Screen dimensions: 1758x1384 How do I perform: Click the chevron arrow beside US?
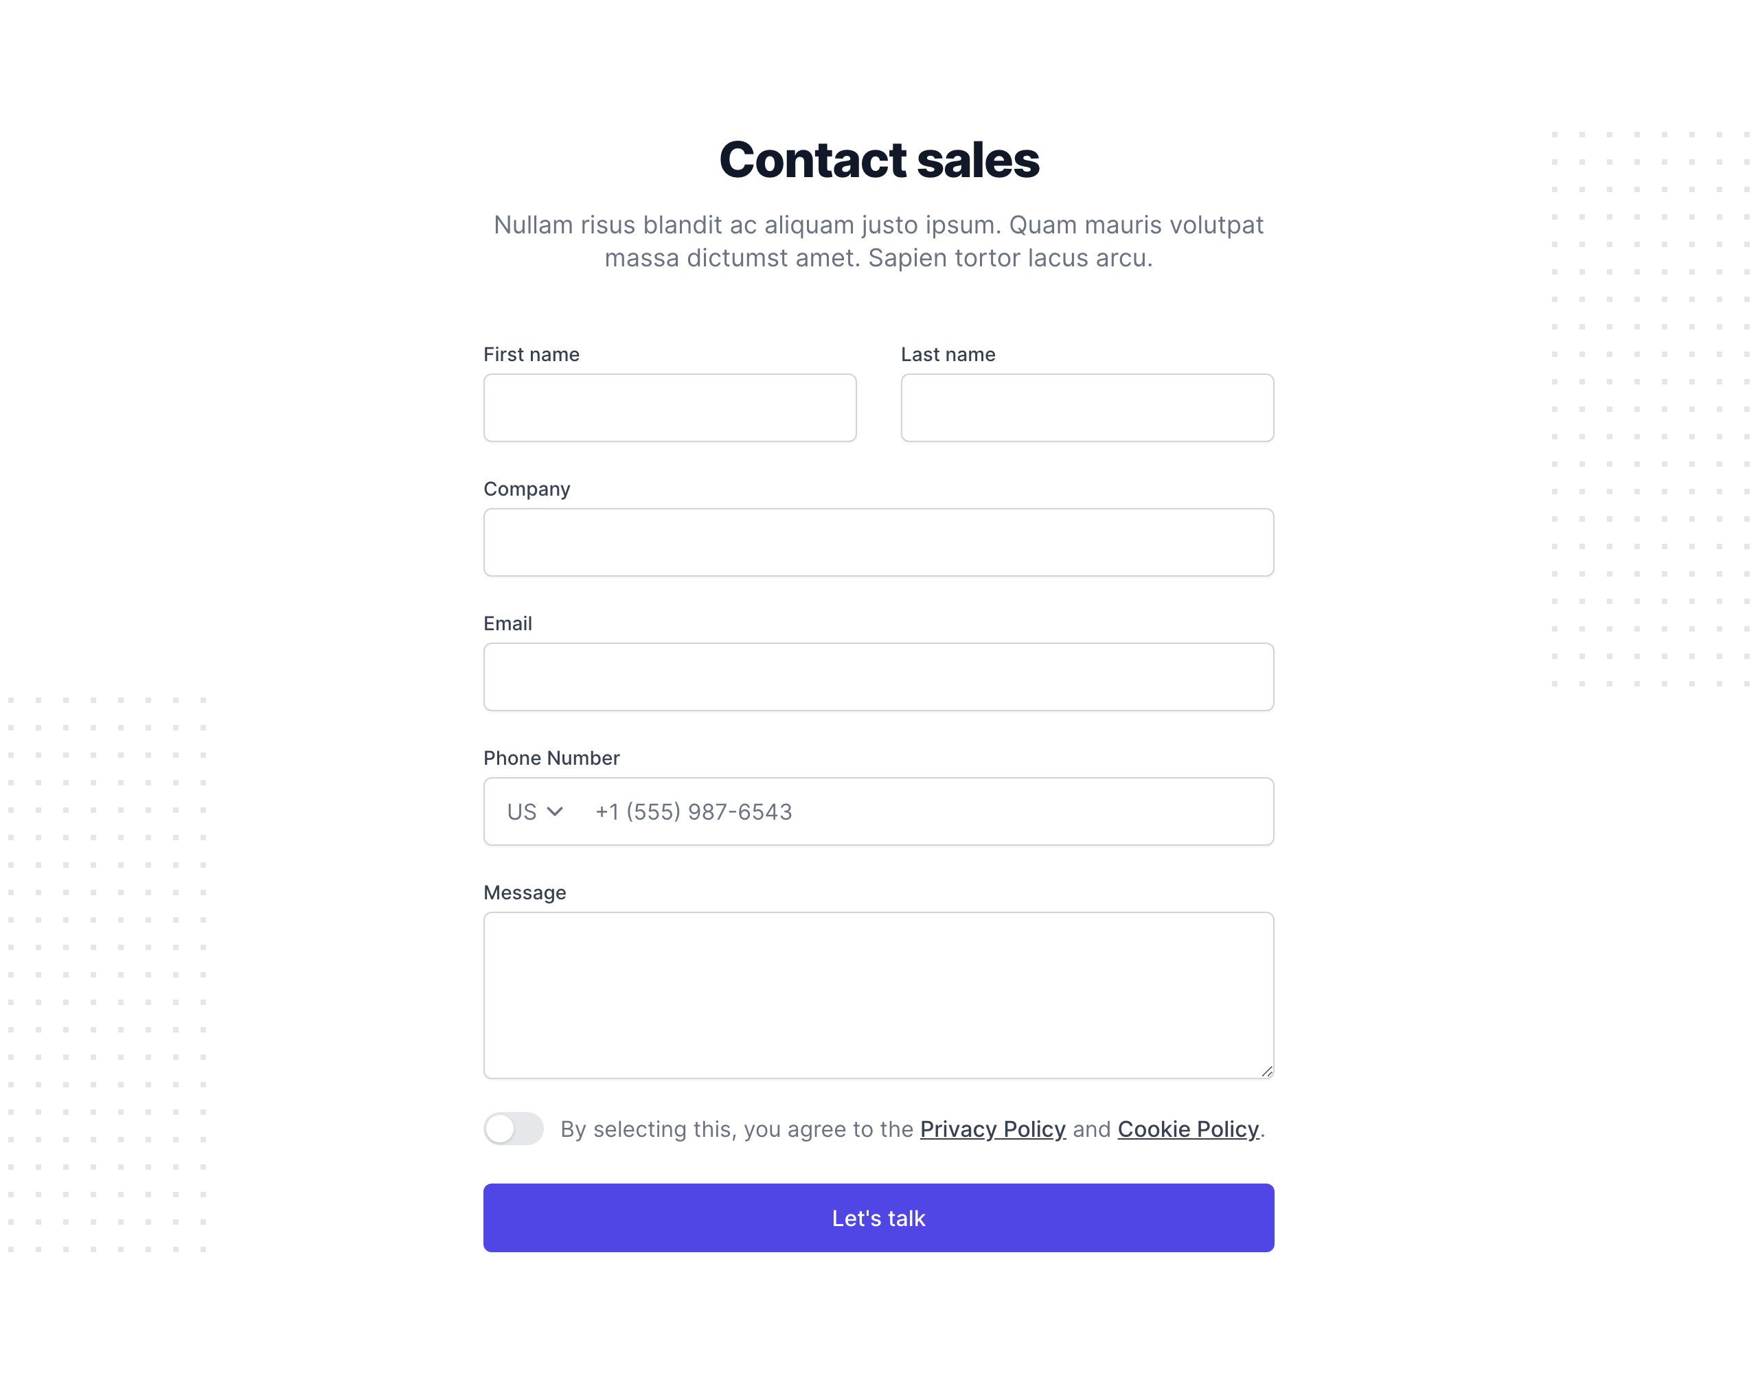click(x=555, y=811)
